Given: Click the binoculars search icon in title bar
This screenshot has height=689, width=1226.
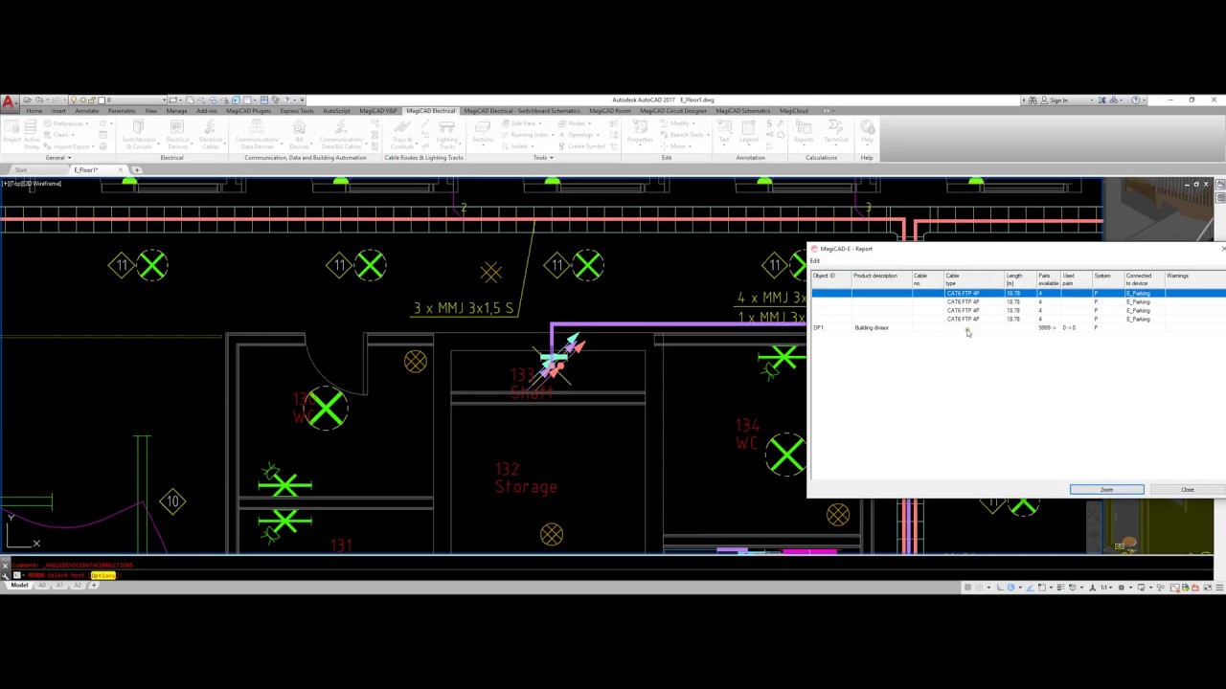Looking at the screenshot, I should [1032, 100].
